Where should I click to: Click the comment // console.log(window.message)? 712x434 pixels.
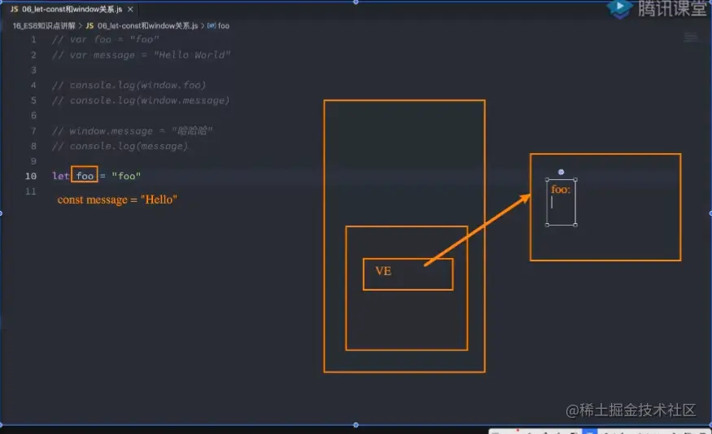[x=141, y=100]
